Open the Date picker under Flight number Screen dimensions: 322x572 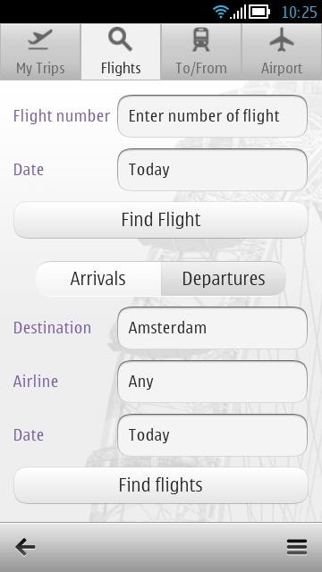click(x=212, y=170)
